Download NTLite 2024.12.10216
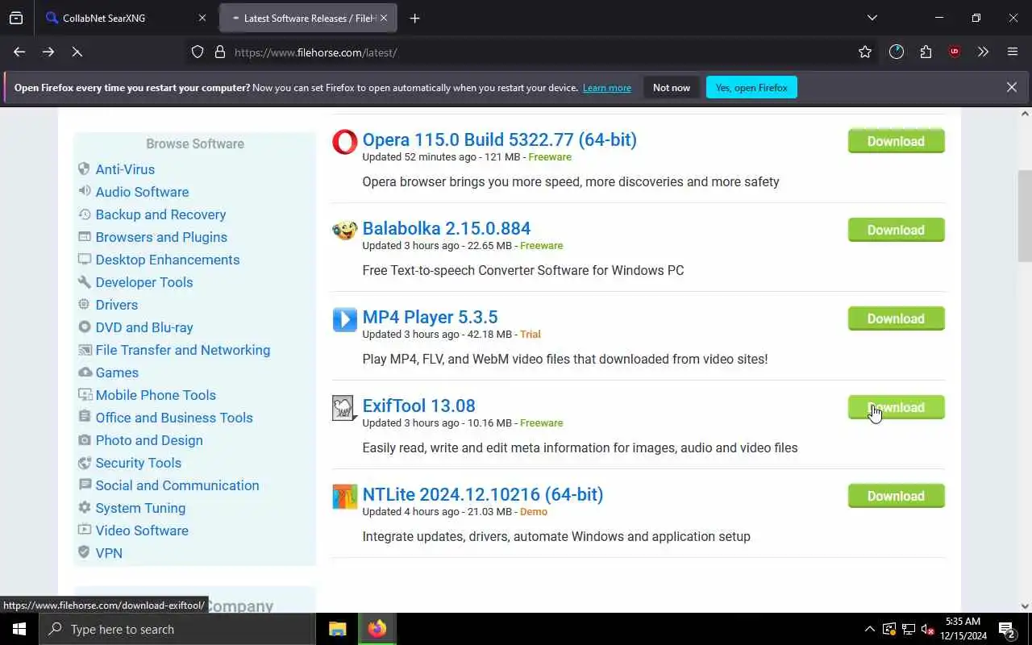 (x=896, y=496)
